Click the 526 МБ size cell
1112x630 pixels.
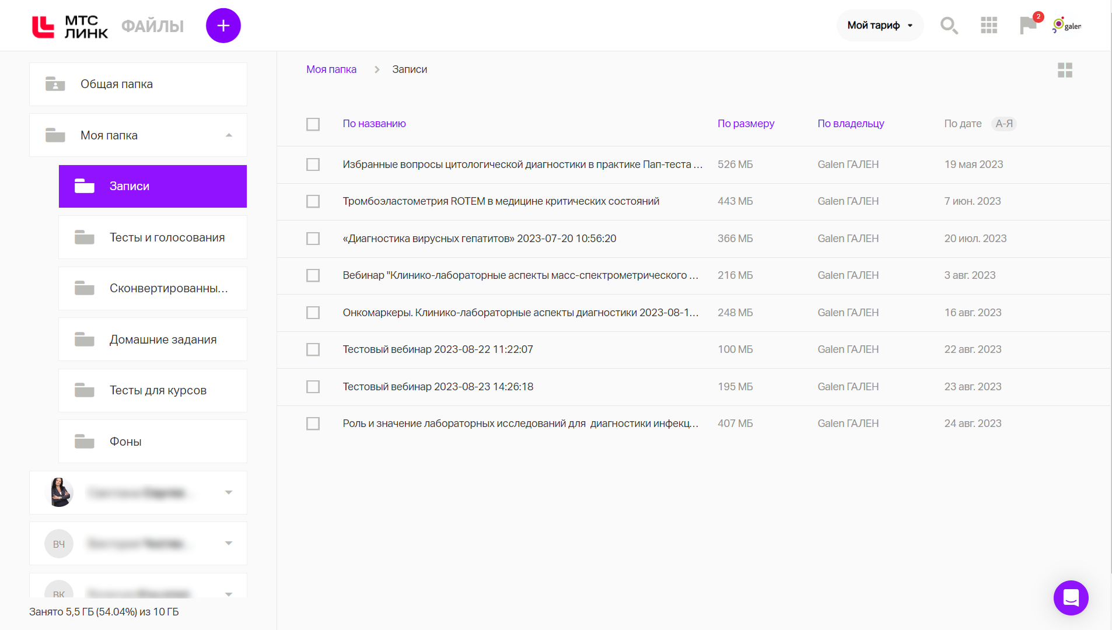point(735,164)
